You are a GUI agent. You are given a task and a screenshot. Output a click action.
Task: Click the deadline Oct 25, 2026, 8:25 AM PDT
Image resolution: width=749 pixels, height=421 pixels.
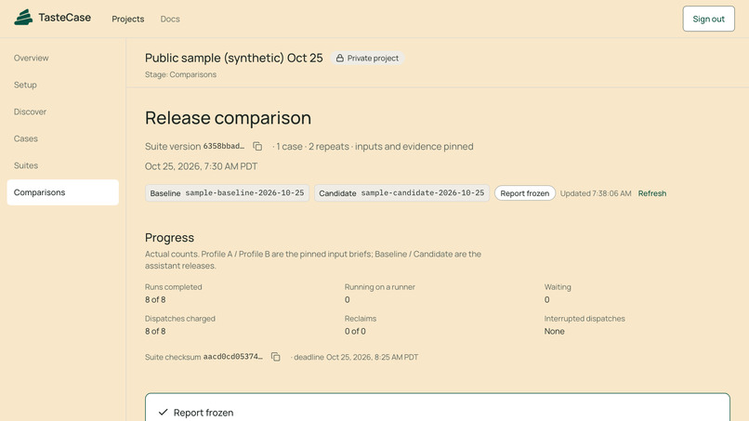tap(356, 357)
